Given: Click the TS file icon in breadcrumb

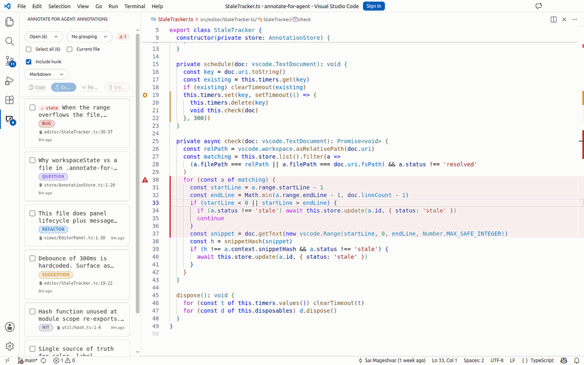Looking at the screenshot, I should 153,19.
